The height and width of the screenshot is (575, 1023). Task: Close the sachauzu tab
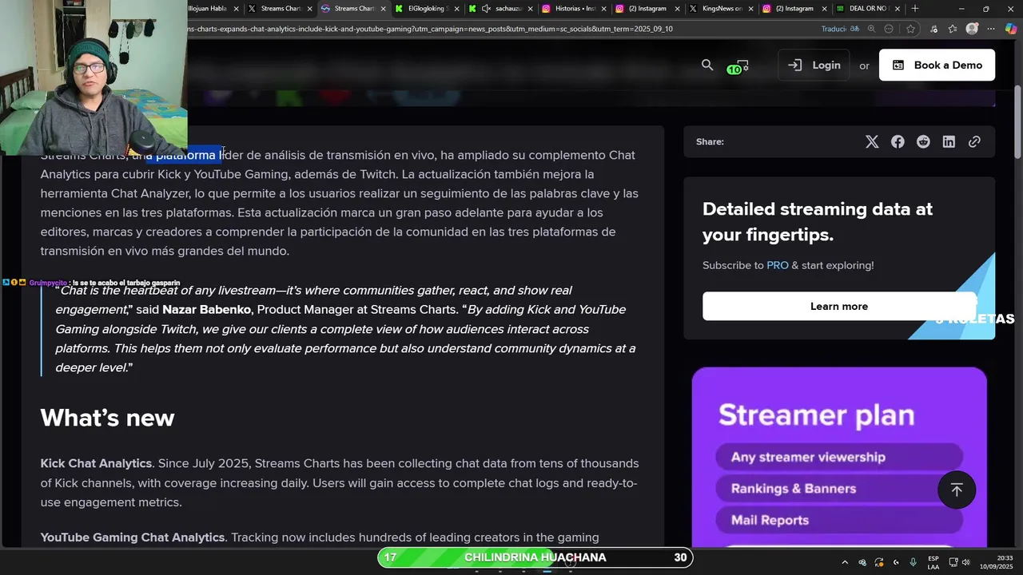tap(529, 9)
